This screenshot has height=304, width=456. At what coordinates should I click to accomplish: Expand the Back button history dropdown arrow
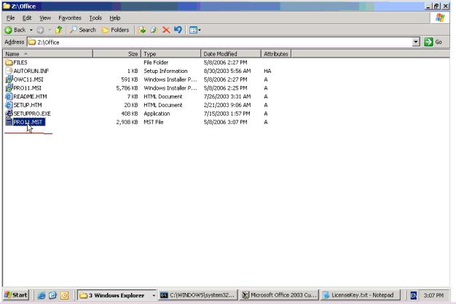[32, 30]
